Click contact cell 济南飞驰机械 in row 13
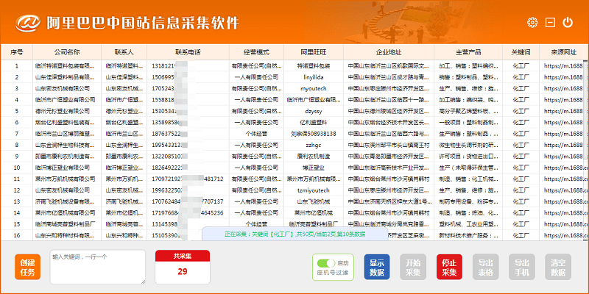 pyautogui.click(x=124, y=201)
